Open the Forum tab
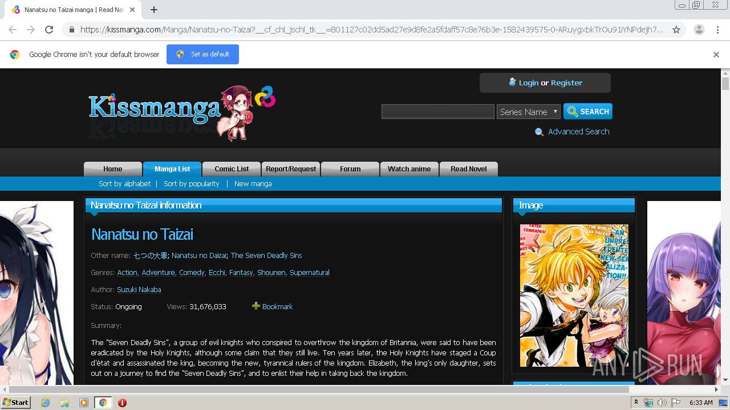The width and height of the screenshot is (730, 410). point(350,169)
